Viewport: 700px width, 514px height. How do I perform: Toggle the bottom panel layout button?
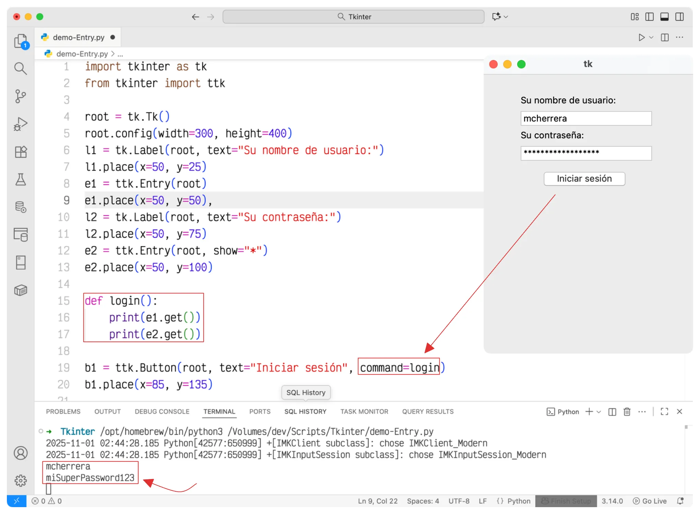[664, 17]
